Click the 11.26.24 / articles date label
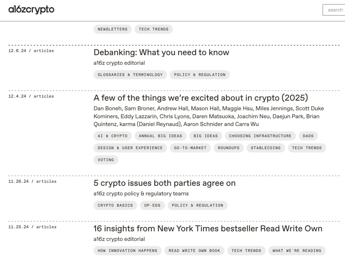 (x=32, y=181)
